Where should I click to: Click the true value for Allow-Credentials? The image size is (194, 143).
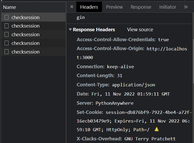[x=163, y=40]
